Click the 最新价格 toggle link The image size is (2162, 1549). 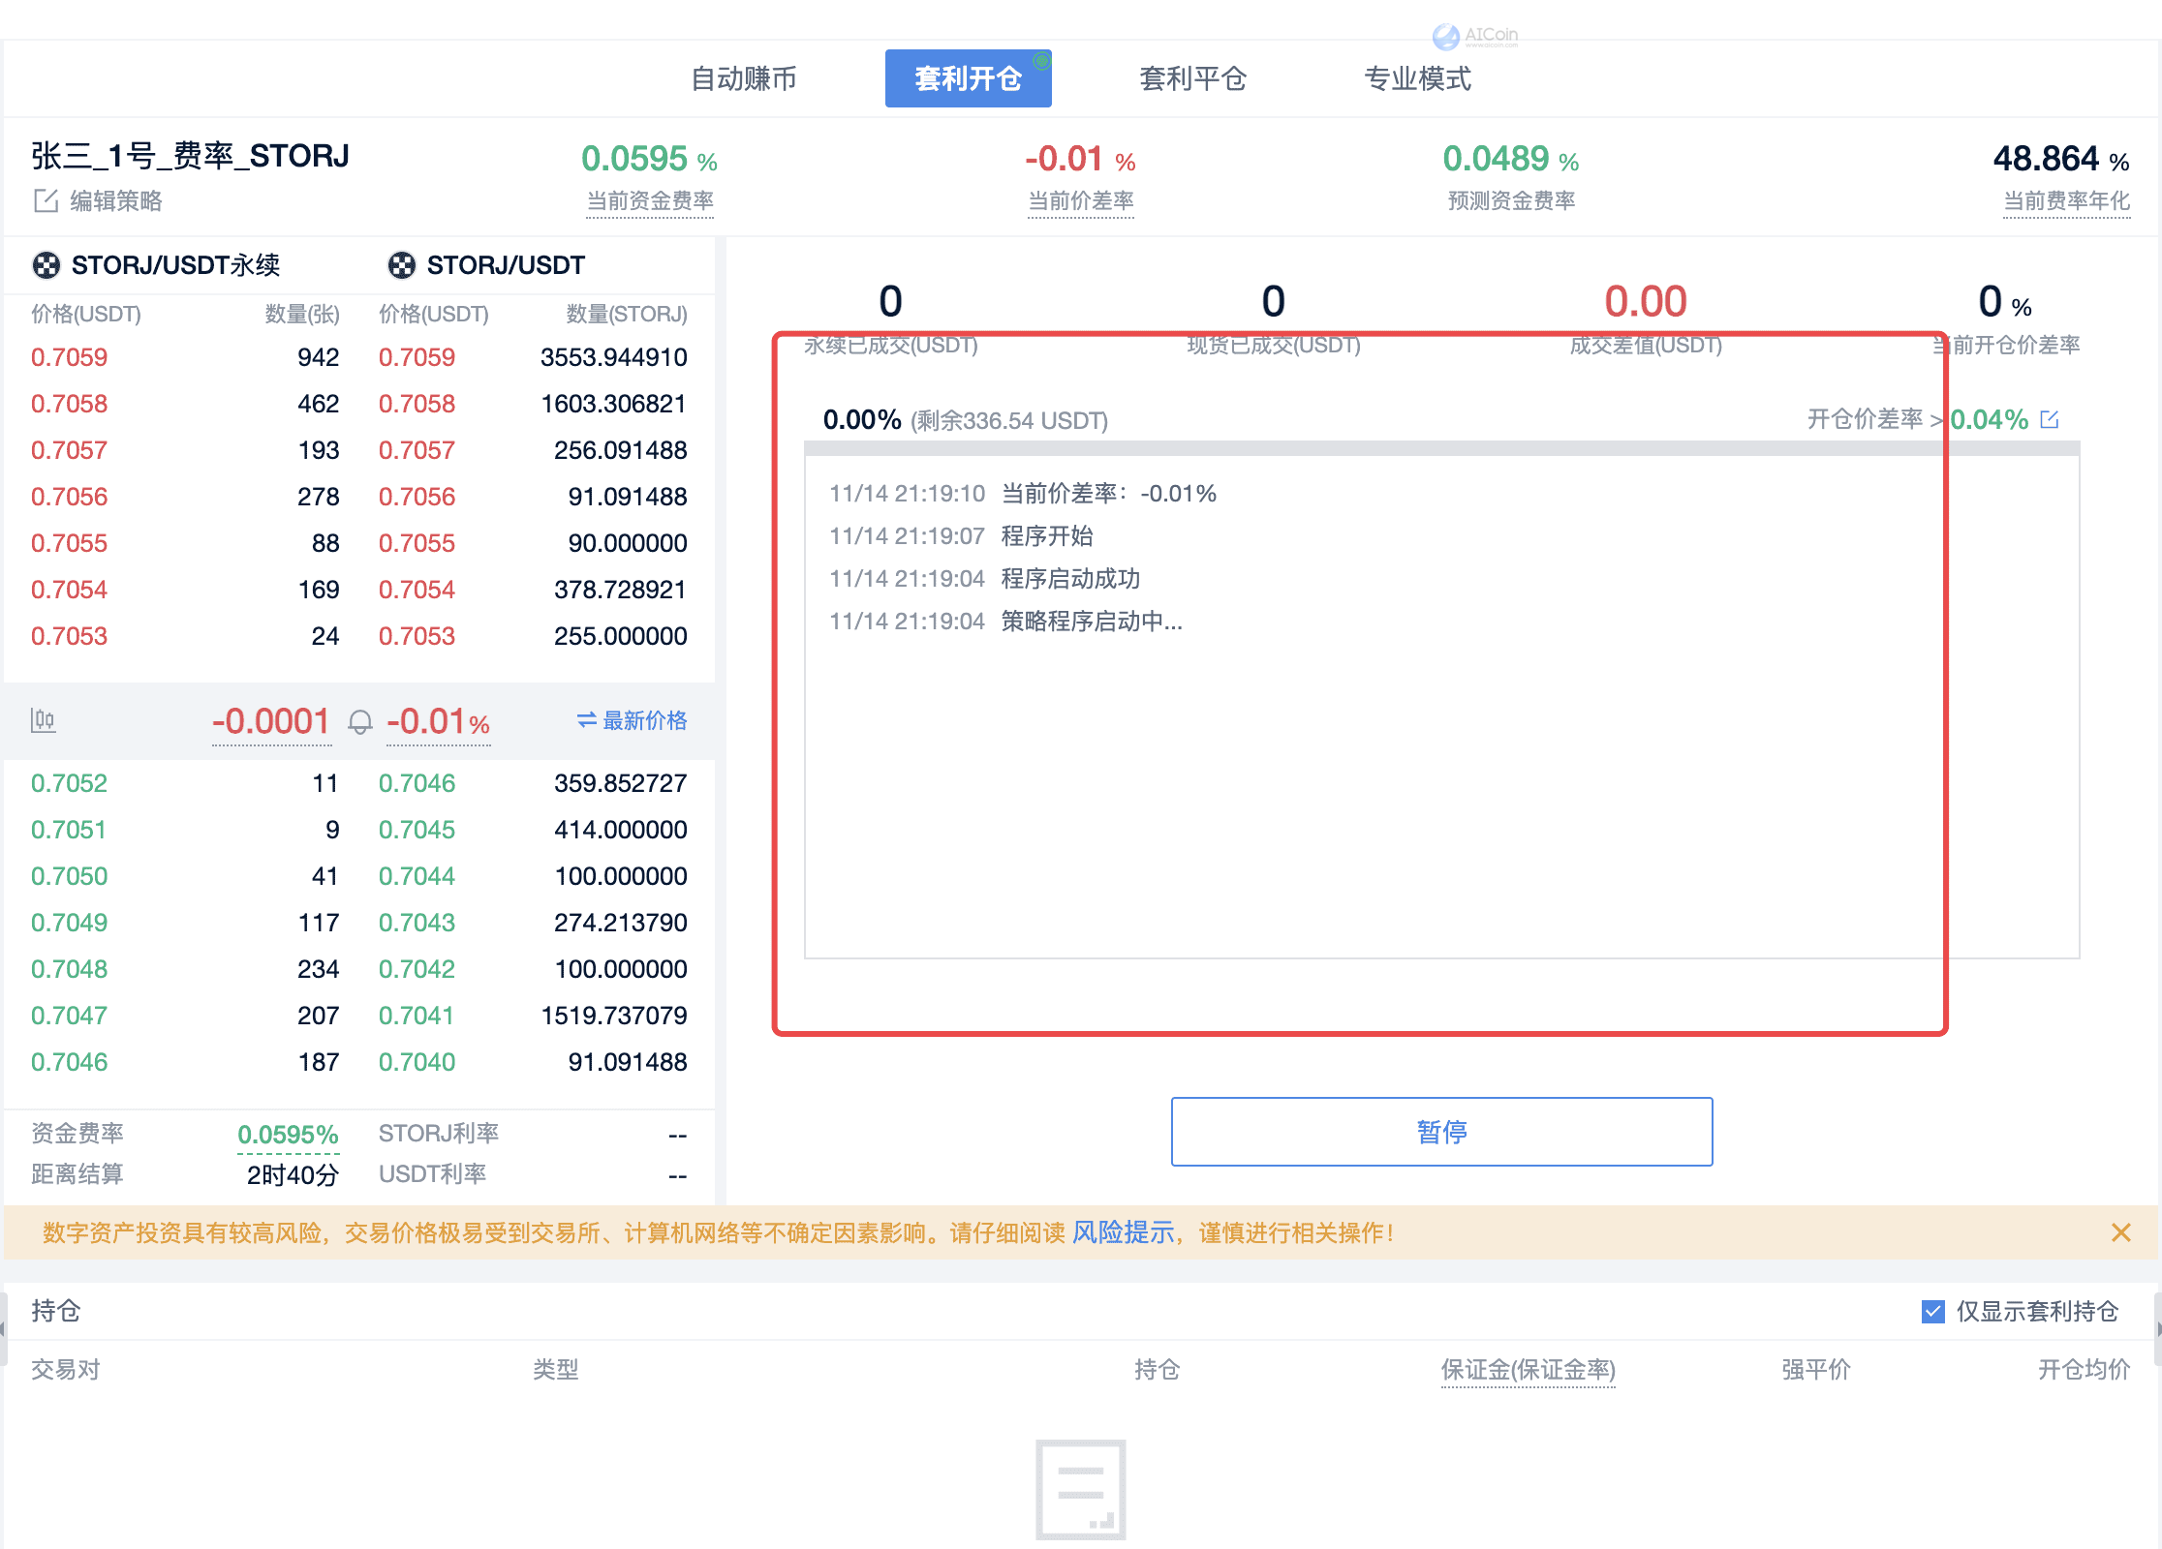(644, 720)
